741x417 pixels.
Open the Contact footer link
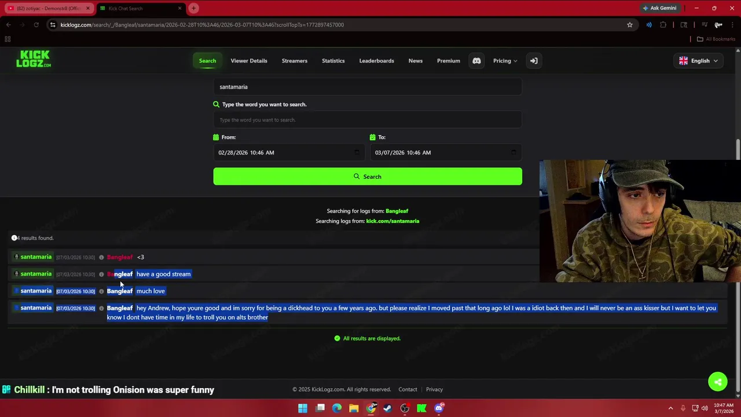[408, 390]
